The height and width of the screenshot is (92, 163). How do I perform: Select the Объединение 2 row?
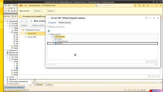click(x=102, y=41)
